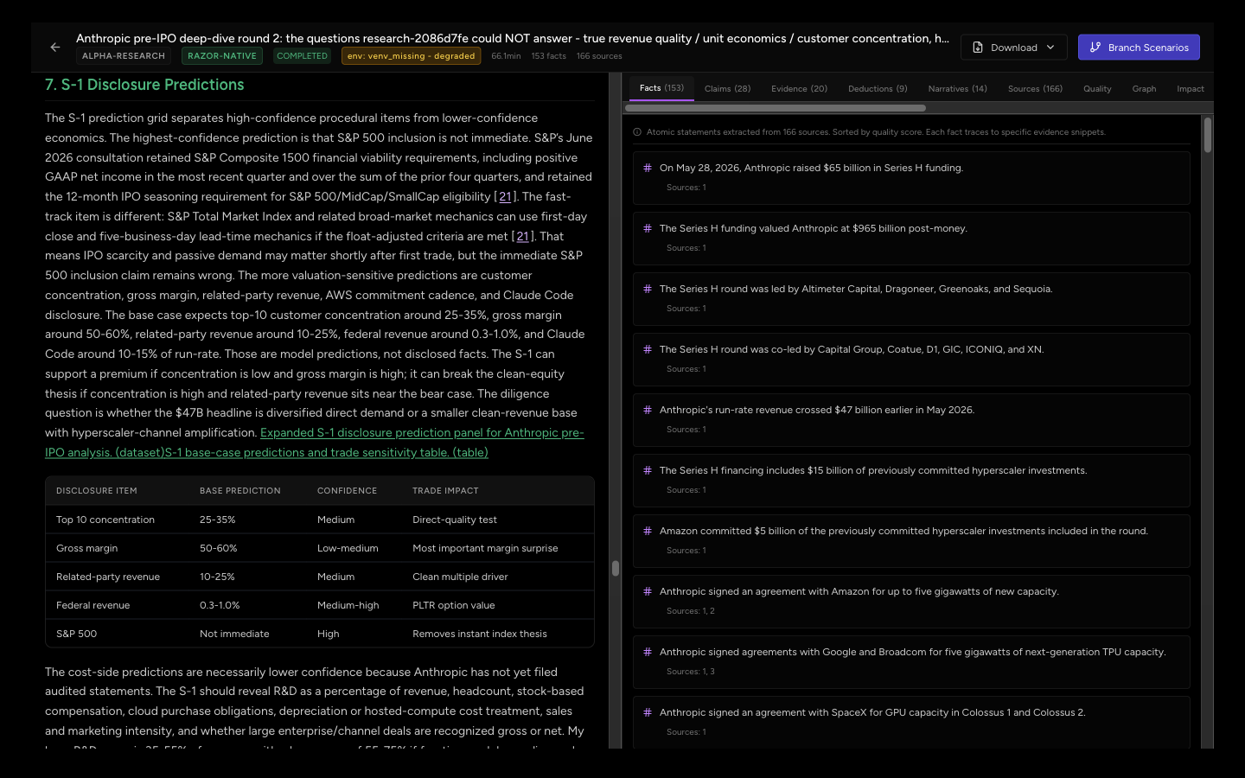Click the panel divider handle
Screen dimensions: 1245x778
tap(616, 568)
